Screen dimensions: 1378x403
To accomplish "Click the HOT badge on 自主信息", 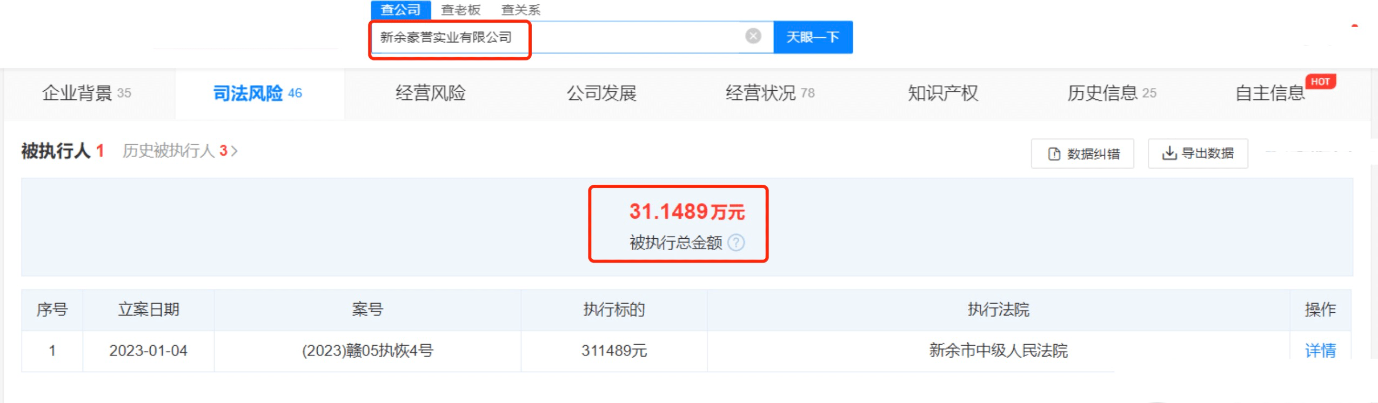I will tap(1320, 82).
